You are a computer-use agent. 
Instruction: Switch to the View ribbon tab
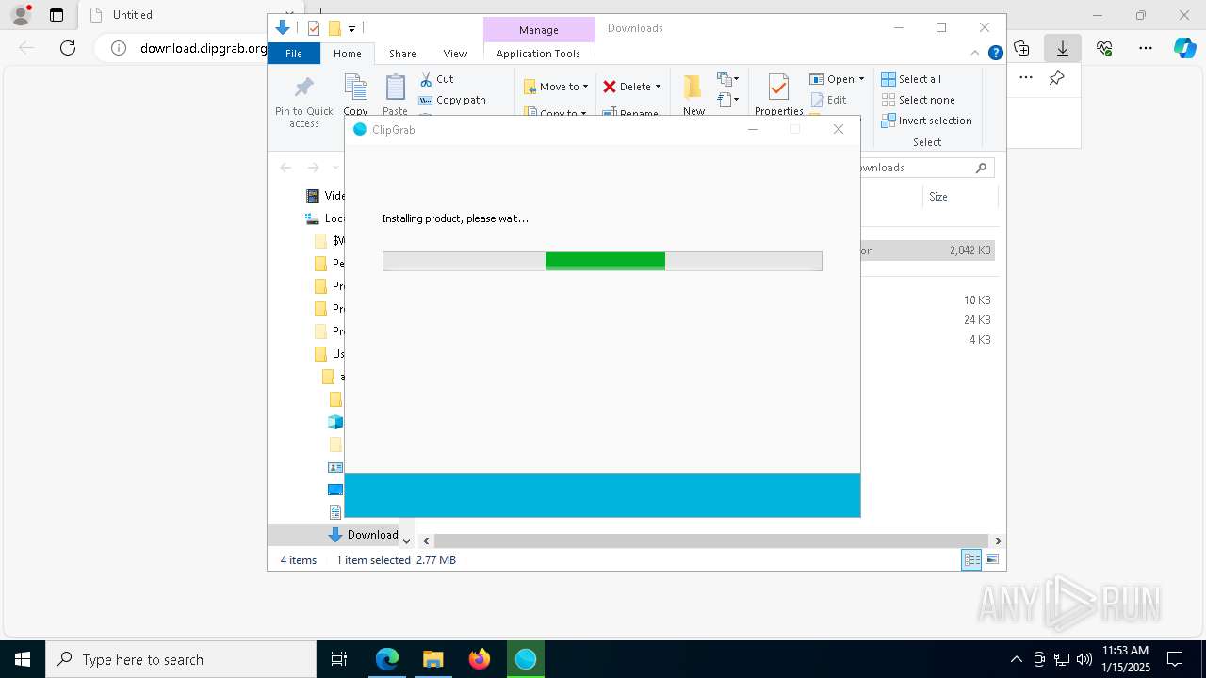pos(455,54)
